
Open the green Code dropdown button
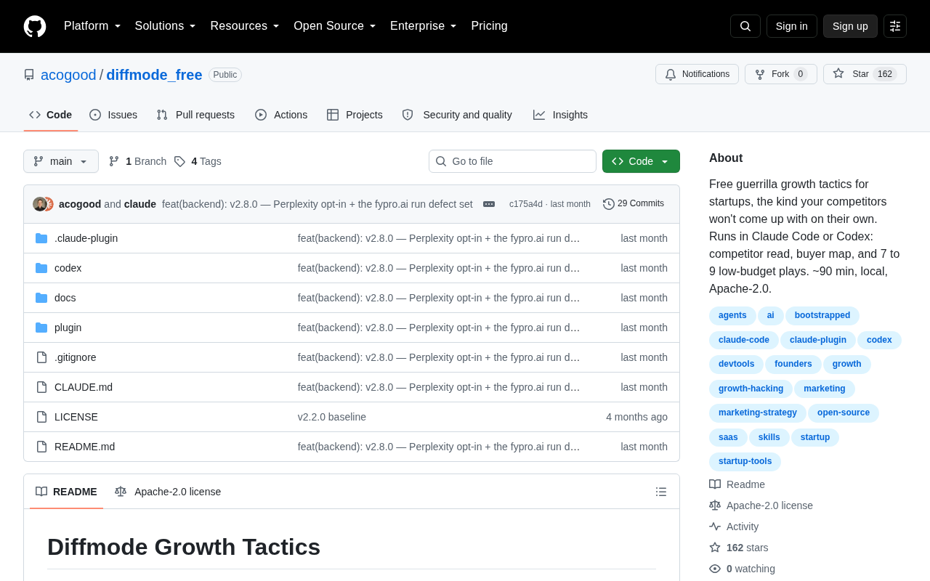[x=641, y=161]
